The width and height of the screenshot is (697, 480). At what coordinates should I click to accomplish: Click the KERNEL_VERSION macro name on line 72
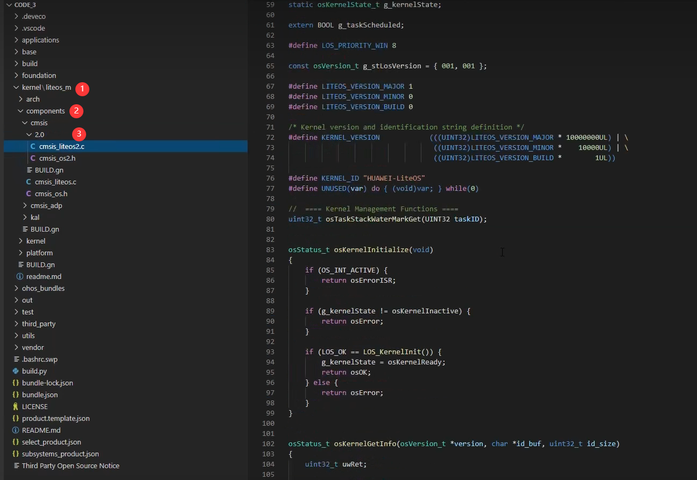pos(350,138)
